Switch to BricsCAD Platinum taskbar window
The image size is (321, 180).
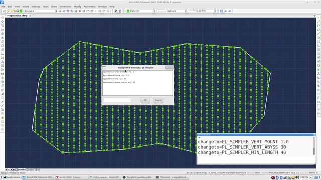(38, 177)
